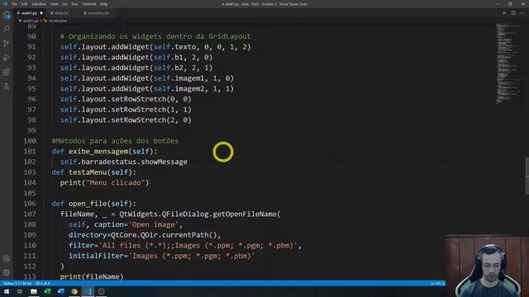Image resolution: width=529 pixels, height=297 pixels.
Task: Click line number 102 in the gutter
Action: pyautogui.click(x=30, y=162)
